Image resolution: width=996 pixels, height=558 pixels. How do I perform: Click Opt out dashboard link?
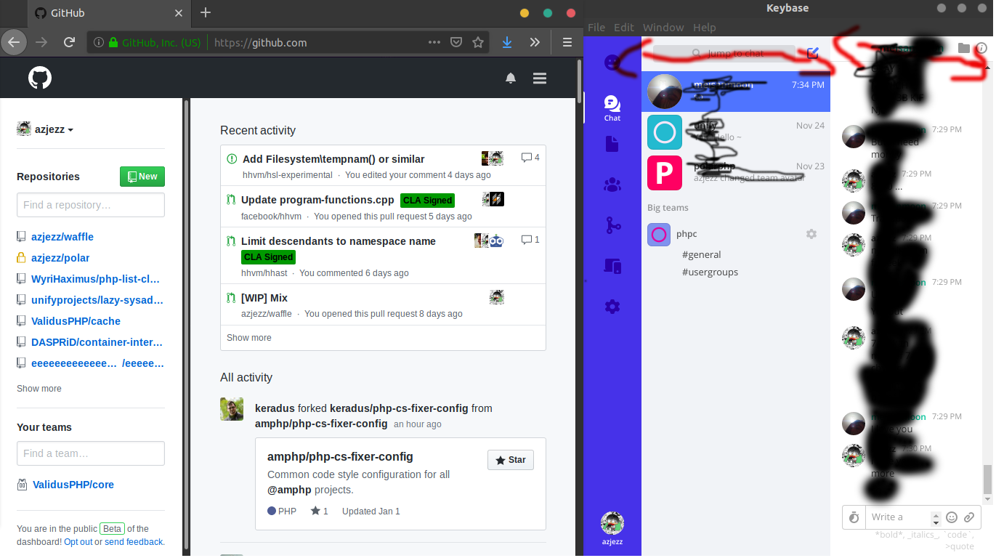tap(78, 542)
